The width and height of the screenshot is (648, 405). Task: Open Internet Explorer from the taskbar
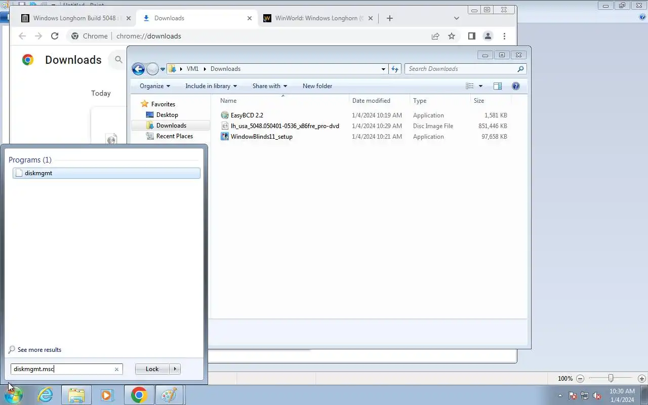(x=46, y=395)
